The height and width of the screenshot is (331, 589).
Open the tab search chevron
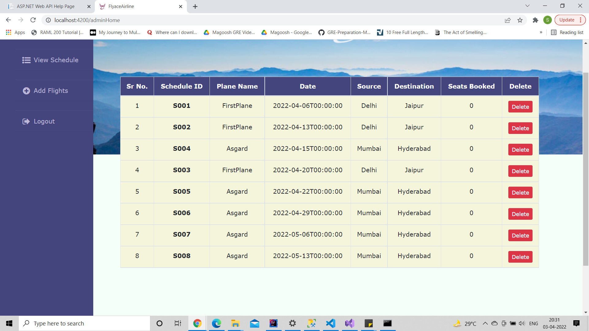click(x=527, y=6)
